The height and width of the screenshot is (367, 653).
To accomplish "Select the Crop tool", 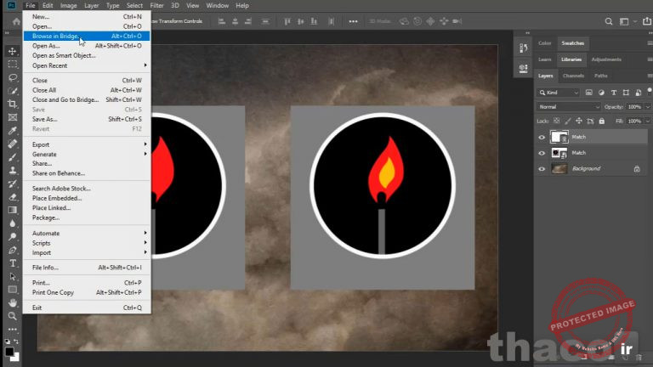I will pyautogui.click(x=12, y=104).
